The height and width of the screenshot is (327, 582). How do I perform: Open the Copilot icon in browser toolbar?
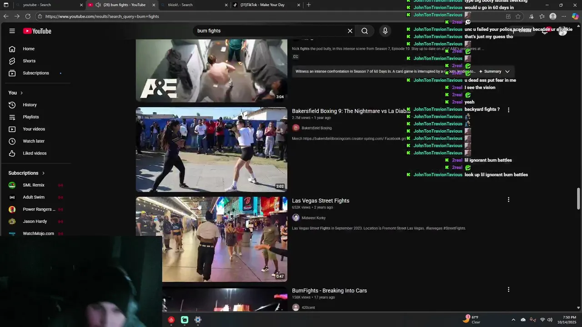tap(575, 16)
